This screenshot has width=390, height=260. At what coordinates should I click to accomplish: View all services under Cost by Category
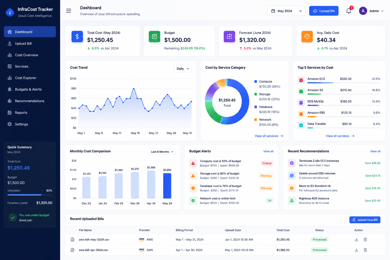[269, 136]
